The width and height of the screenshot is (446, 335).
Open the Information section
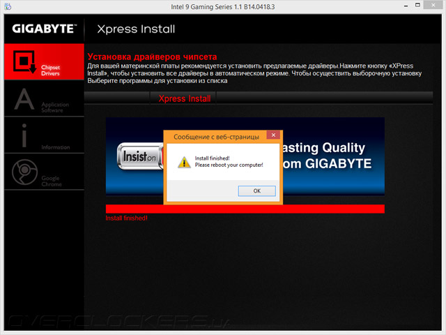[x=44, y=135]
